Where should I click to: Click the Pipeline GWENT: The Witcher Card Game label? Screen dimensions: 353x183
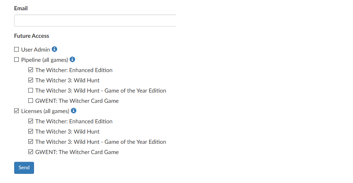[x=77, y=101]
